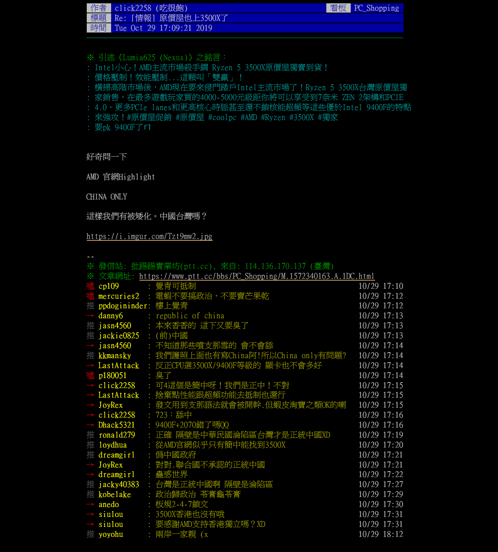Open the imgur image link Tzt9mw2.jpg

tap(149, 236)
